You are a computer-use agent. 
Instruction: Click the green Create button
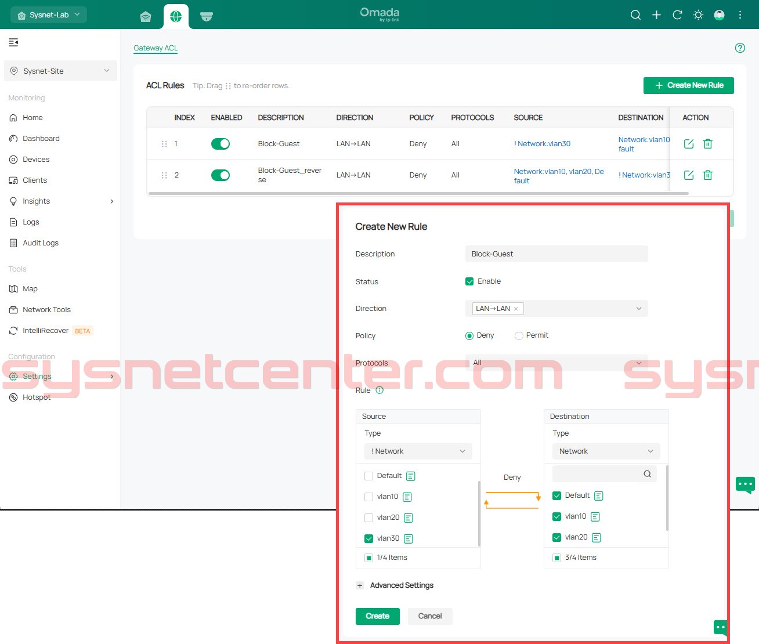[x=377, y=616]
